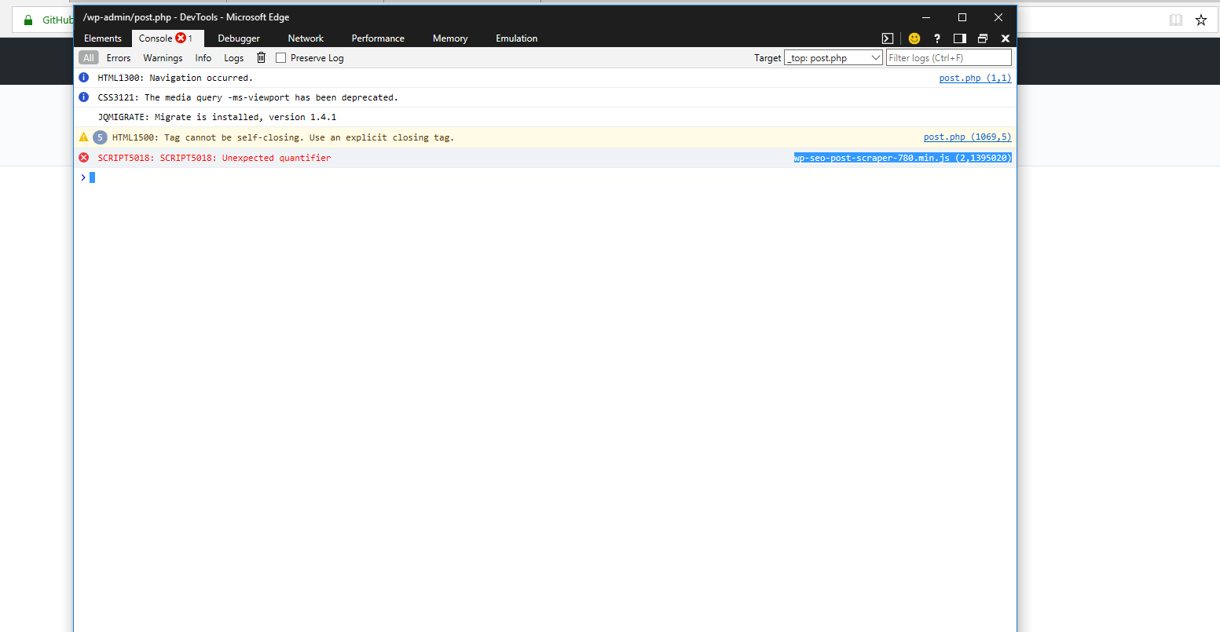Open the Network tab
This screenshot has height=632, width=1220.
coord(305,38)
